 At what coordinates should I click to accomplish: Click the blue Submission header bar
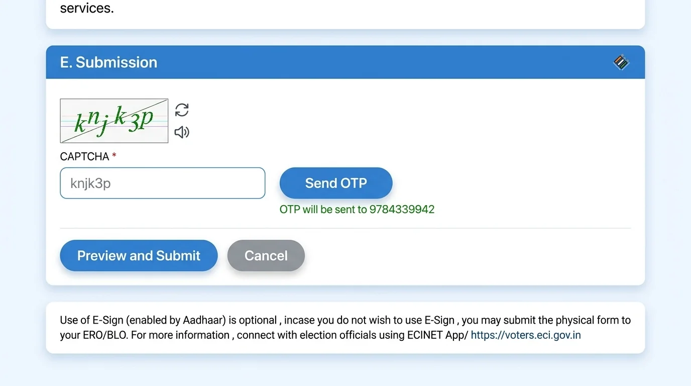pyautogui.click(x=345, y=62)
